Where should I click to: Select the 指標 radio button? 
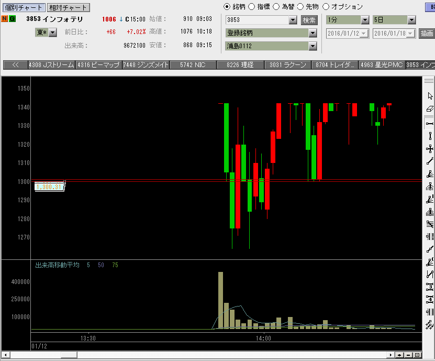click(251, 7)
